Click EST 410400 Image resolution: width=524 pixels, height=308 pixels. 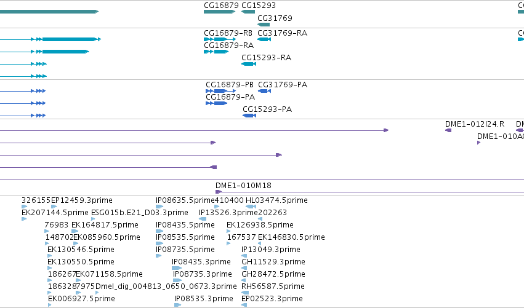tap(217, 207)
